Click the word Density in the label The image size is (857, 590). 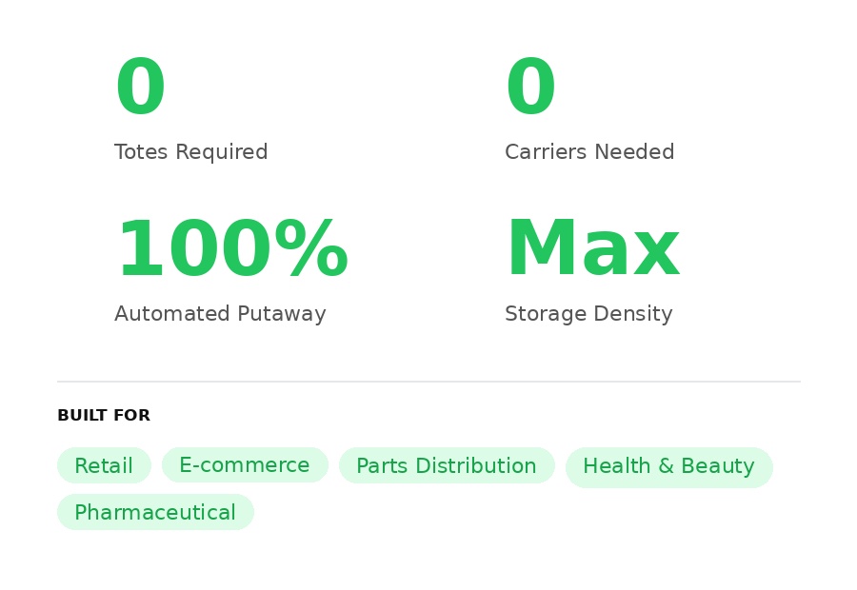633,314
